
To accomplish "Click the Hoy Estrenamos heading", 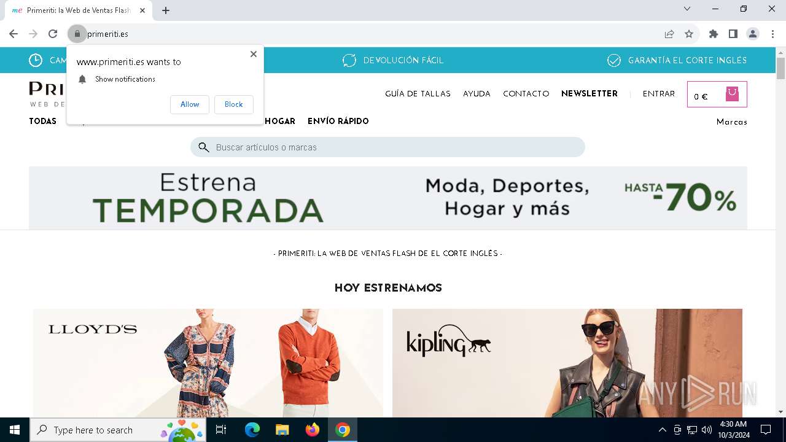I will coord(388,288).
